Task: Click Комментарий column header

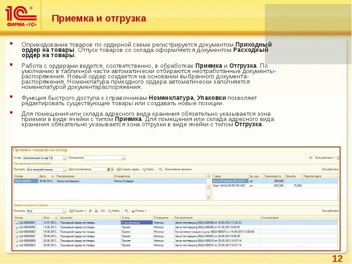Action: coord(299,218)
